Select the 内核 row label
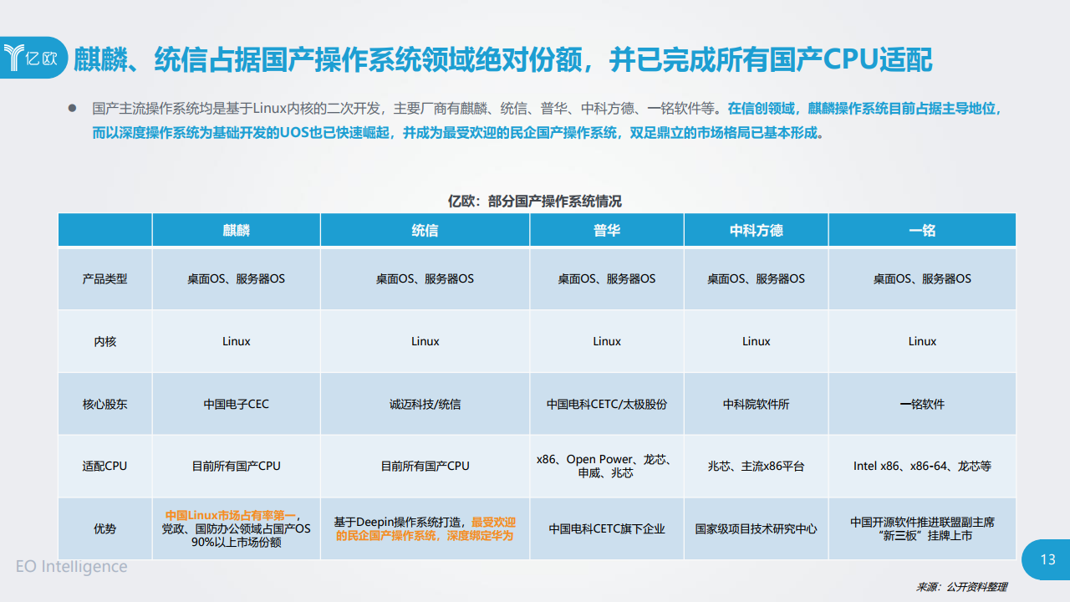 pos(105,341)
